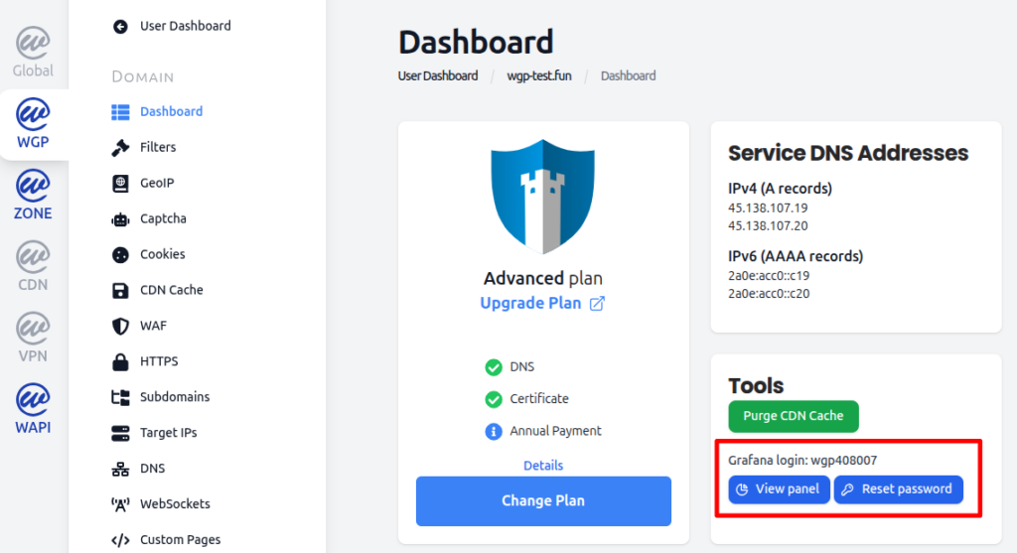Click the Filters gavel icon
This screenshot has width=1017, height=553.
pyautogui.click(x=120, y=148)
